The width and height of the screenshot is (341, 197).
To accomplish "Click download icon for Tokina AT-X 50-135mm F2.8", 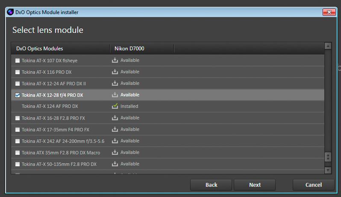I will pyautogui.click(x=115, y=164).
